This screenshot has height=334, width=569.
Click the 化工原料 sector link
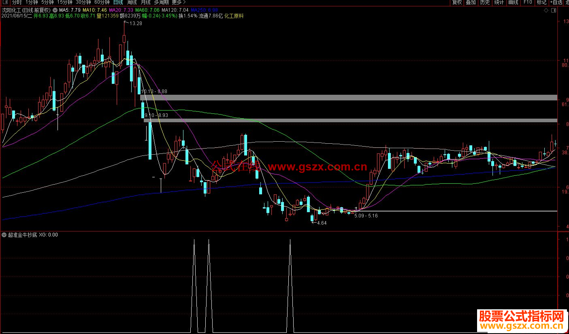(x=234, y=16)
